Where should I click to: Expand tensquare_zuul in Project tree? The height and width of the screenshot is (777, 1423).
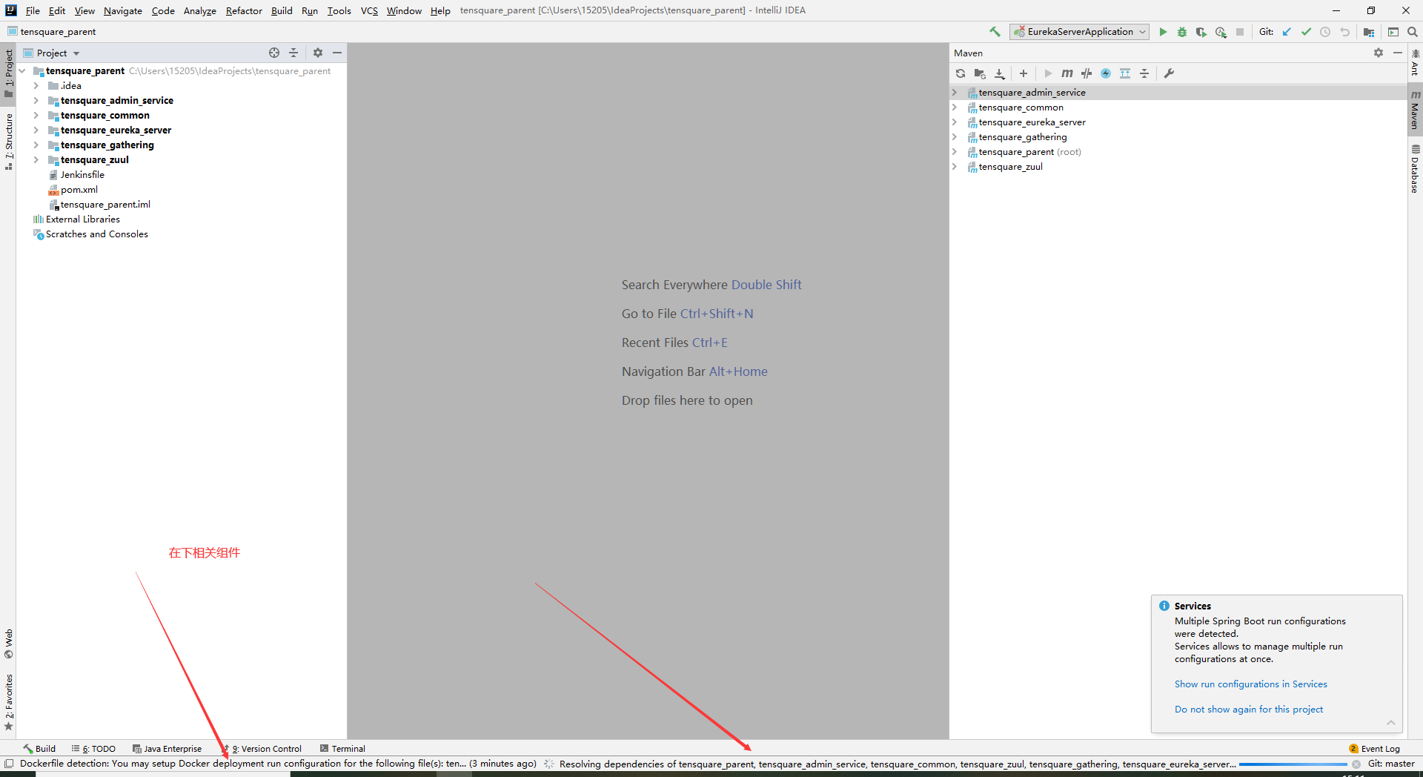coord(36,160)
